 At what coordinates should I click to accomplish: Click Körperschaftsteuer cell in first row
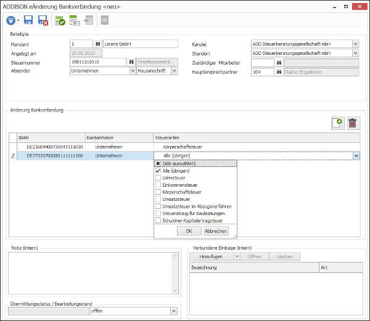tap(257, 147)
